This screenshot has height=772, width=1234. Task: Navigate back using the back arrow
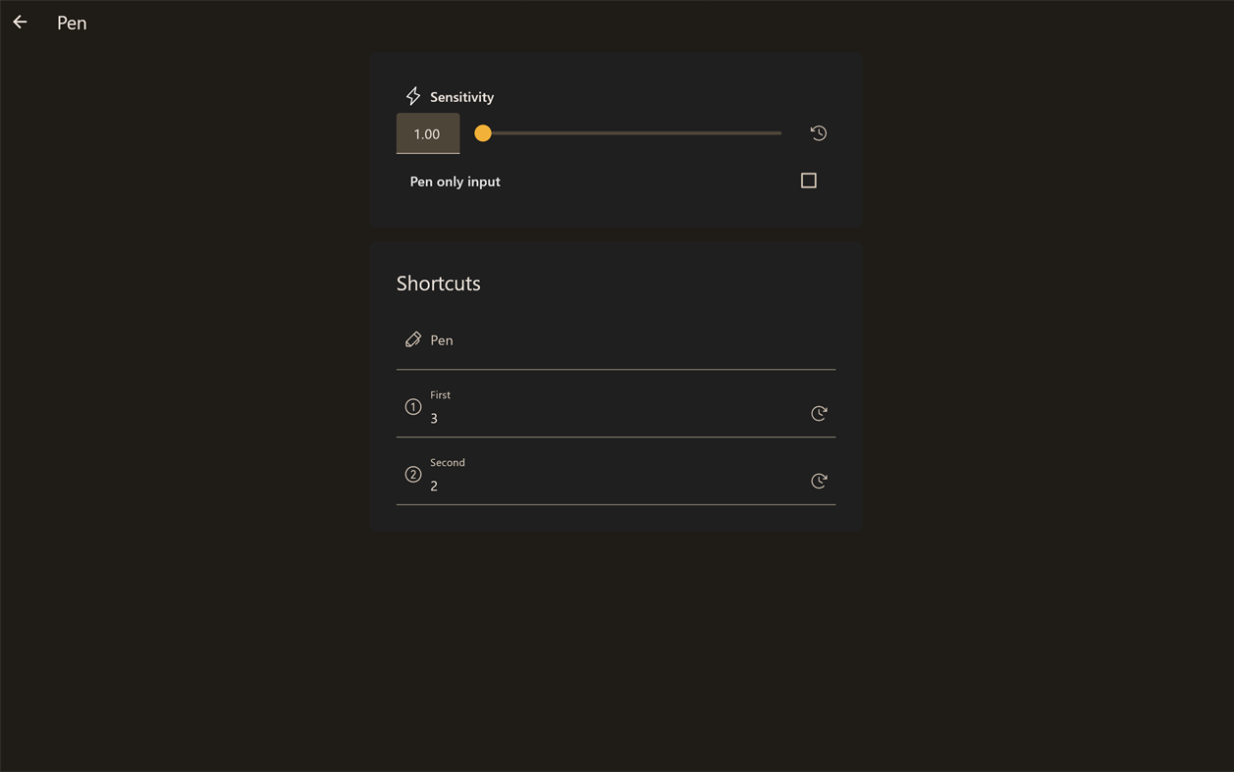coord(20,22)
